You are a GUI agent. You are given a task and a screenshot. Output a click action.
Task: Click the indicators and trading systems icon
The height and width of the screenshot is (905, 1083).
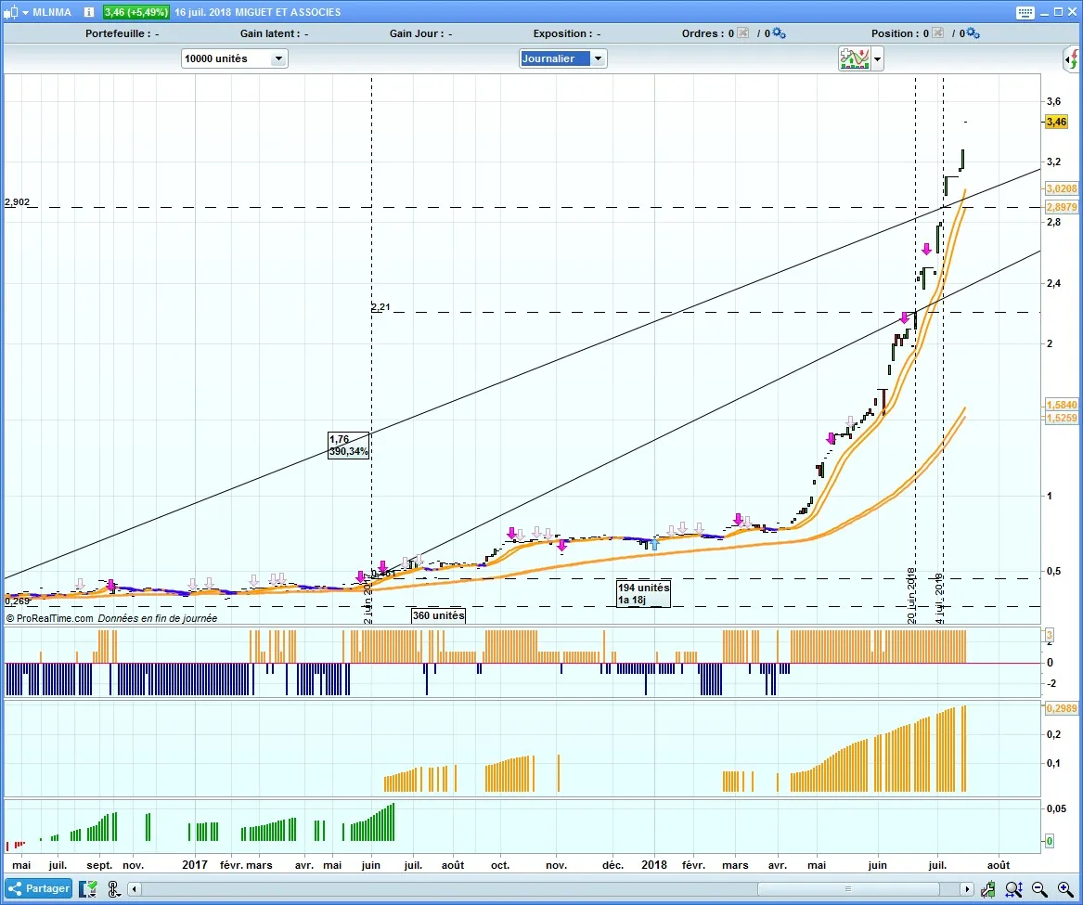click(x=854, y=58)
